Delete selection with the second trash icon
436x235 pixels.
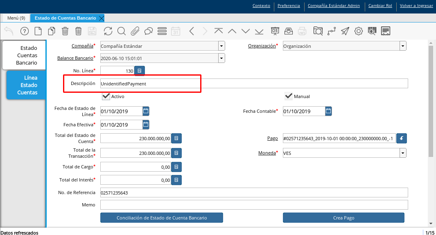click(79, 31)
